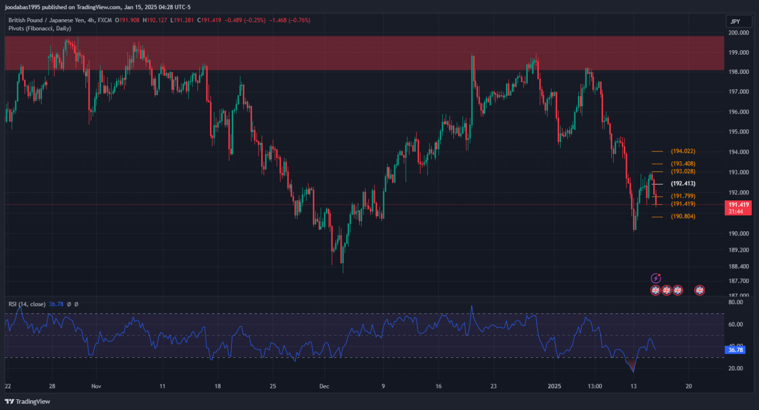This screenshot has width=759, height=410.
Task: Click the 13:00 label on time axis
Action: click(595, 386)
